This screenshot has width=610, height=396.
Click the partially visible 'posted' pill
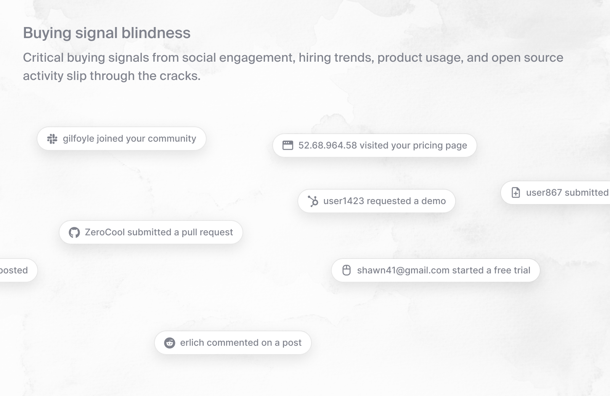click(x=15, y=270)
